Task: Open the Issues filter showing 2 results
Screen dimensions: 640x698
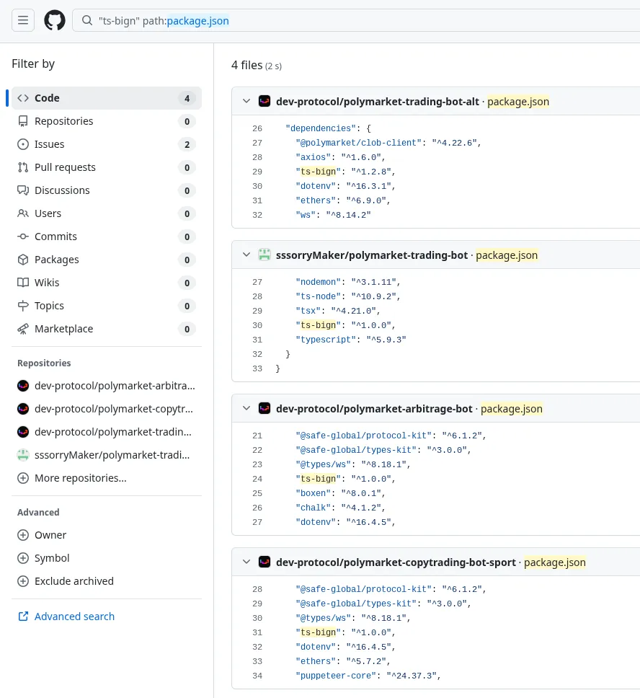Action: click(x=49, y=143)
